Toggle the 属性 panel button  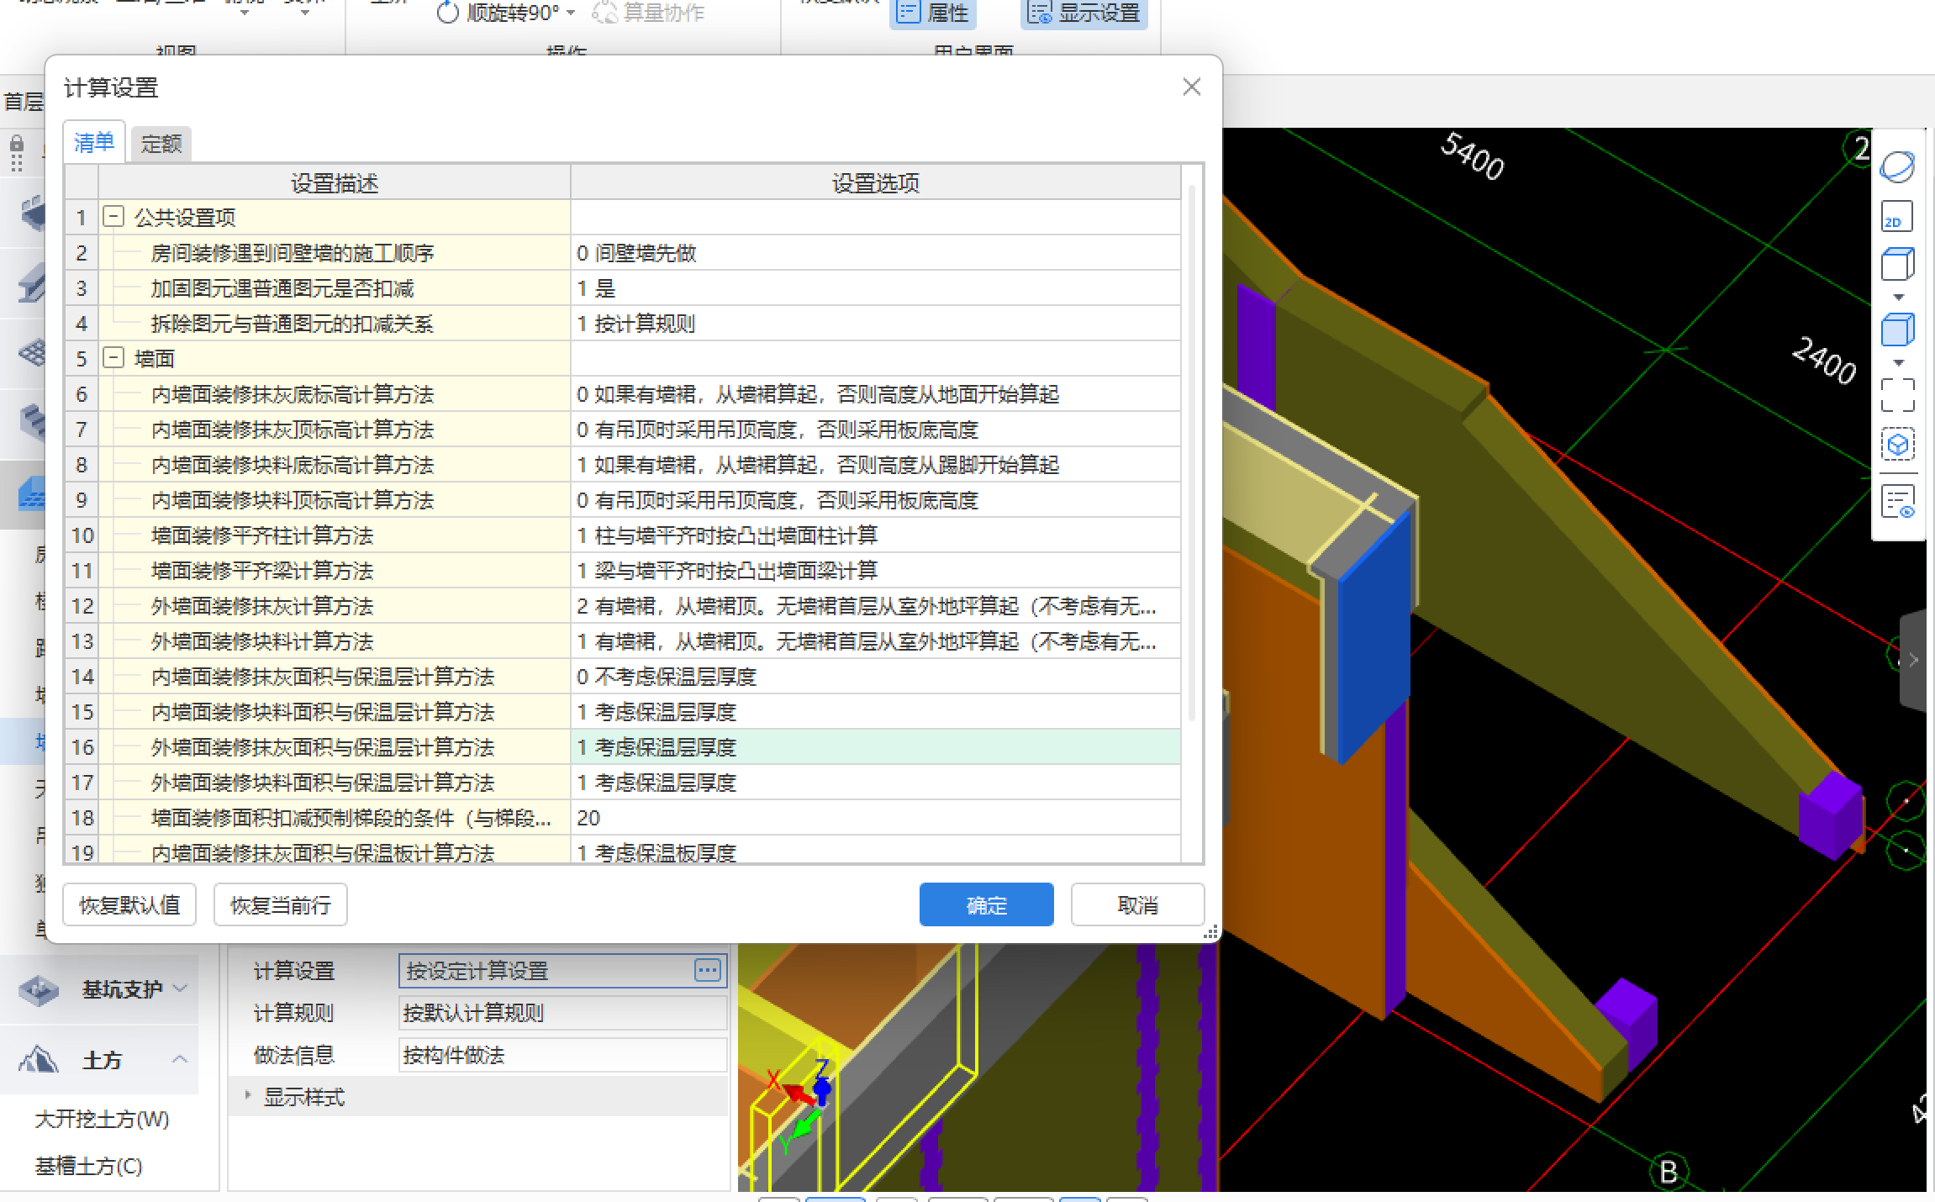click(933, 13)
